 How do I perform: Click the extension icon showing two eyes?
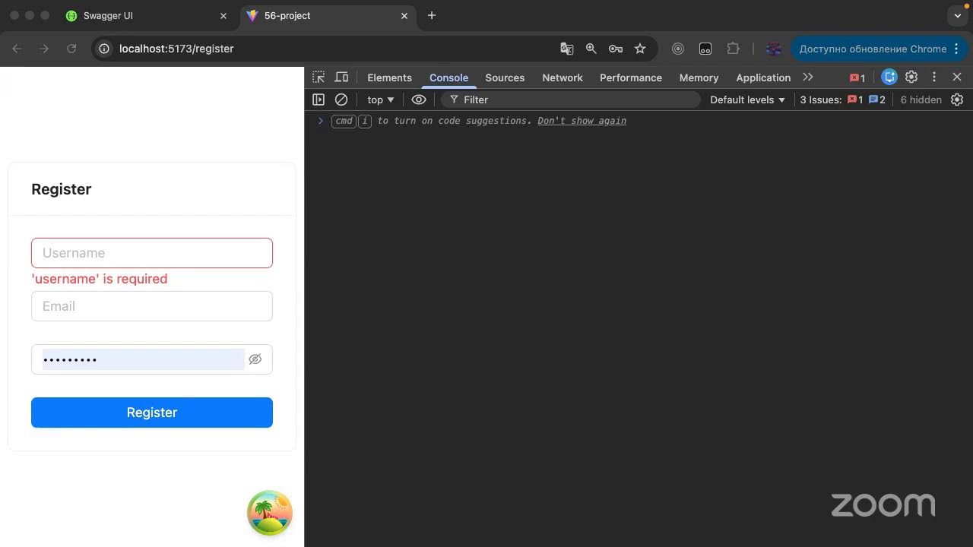pyautogui.click(x=705, y=49)
